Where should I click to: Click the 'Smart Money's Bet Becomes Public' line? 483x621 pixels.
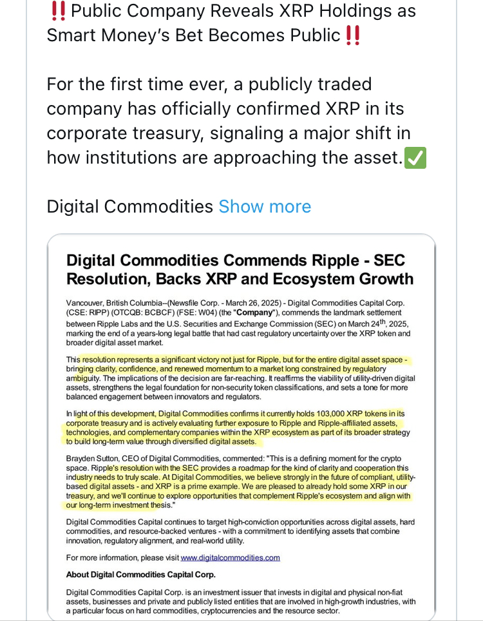coord(194,35)
